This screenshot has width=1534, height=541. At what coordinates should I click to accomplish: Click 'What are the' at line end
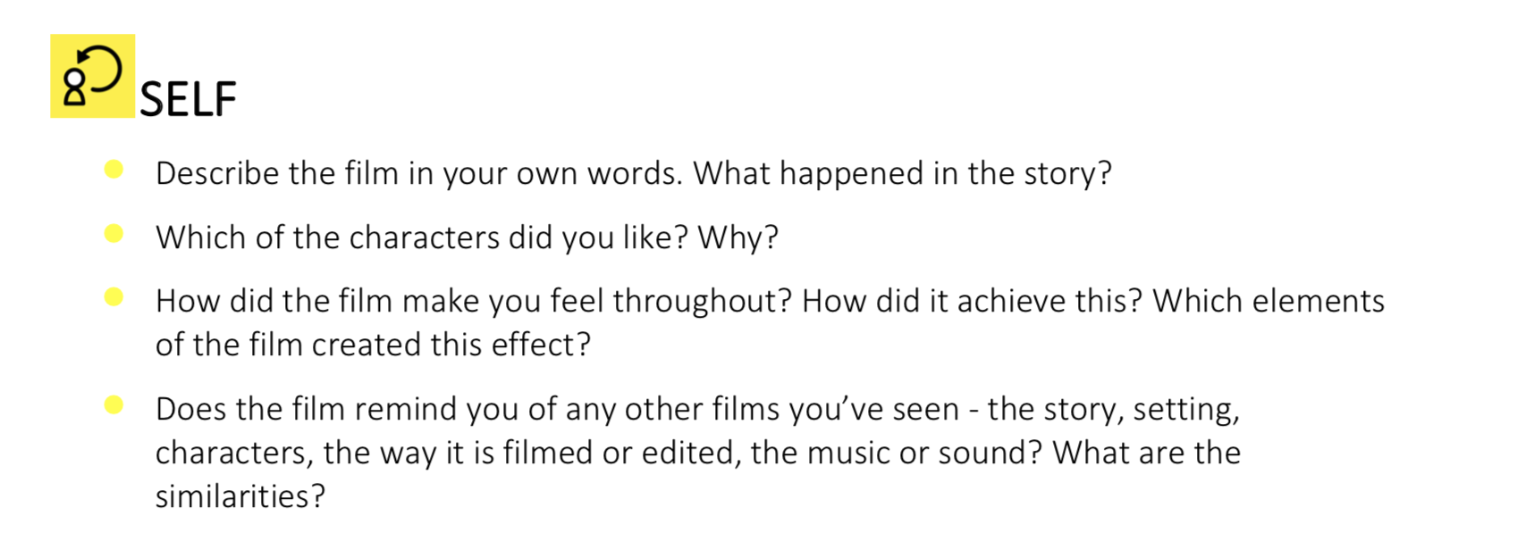tap(1147, 453)
